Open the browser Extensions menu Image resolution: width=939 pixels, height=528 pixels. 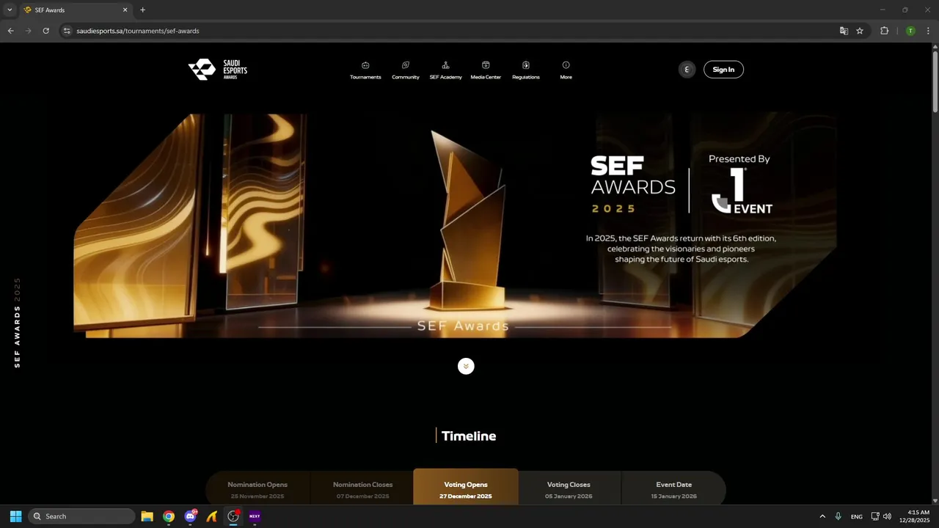(x=884, y=31)
